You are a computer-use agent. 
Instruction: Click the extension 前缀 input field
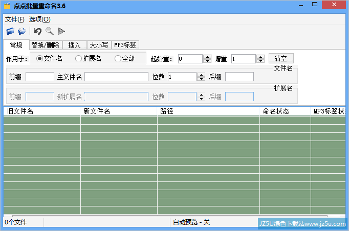(x=40, y=97)
